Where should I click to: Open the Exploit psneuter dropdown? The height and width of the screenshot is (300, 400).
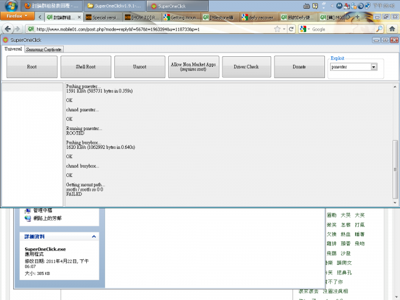coord(374,67)
